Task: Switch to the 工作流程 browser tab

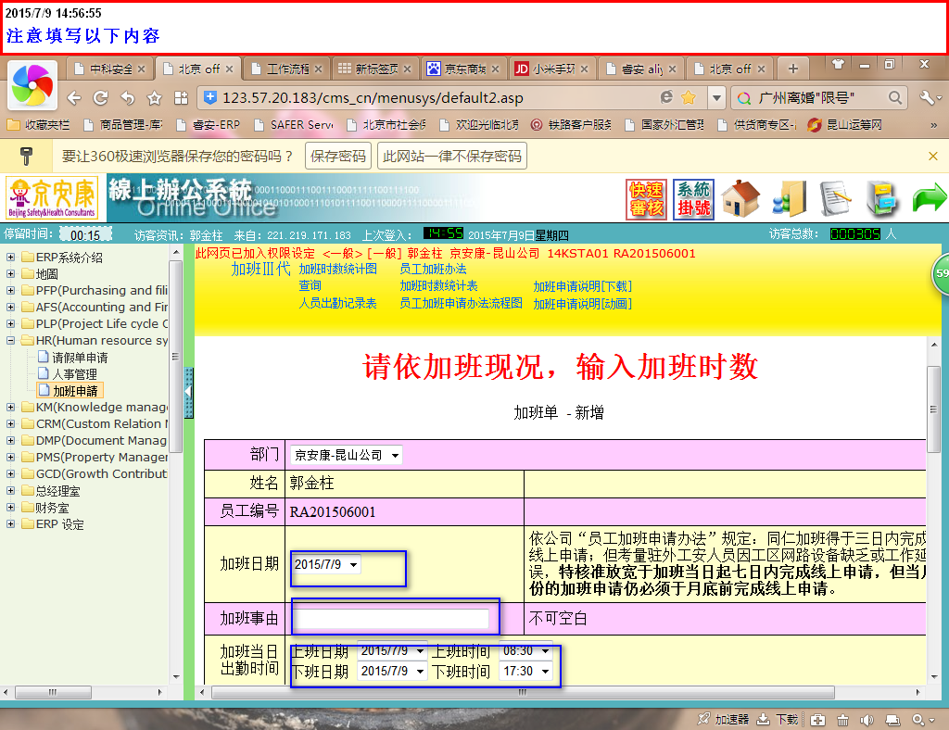Action: pos(287,69)
